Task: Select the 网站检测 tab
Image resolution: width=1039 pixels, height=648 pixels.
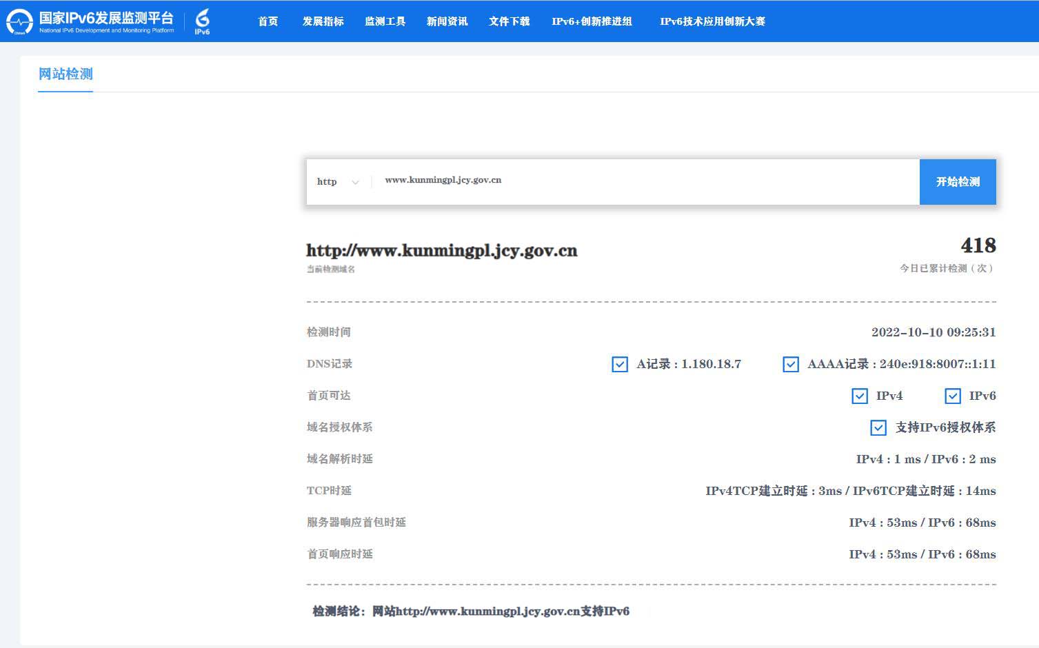Action: pyautogui.click(x=65, y=74)
